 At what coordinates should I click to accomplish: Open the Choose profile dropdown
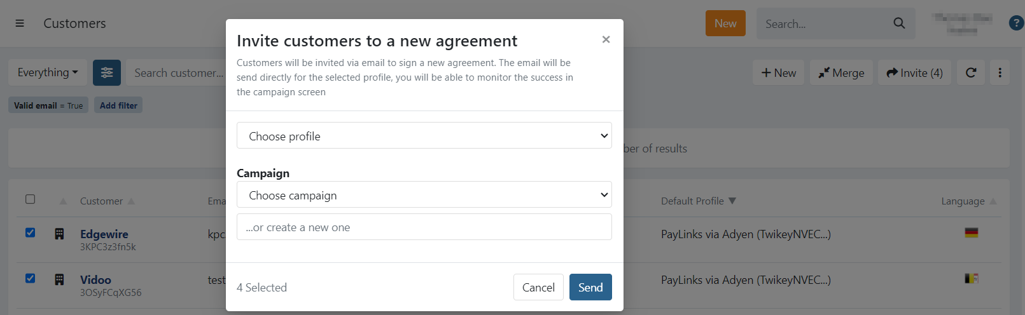pos(424,136)
